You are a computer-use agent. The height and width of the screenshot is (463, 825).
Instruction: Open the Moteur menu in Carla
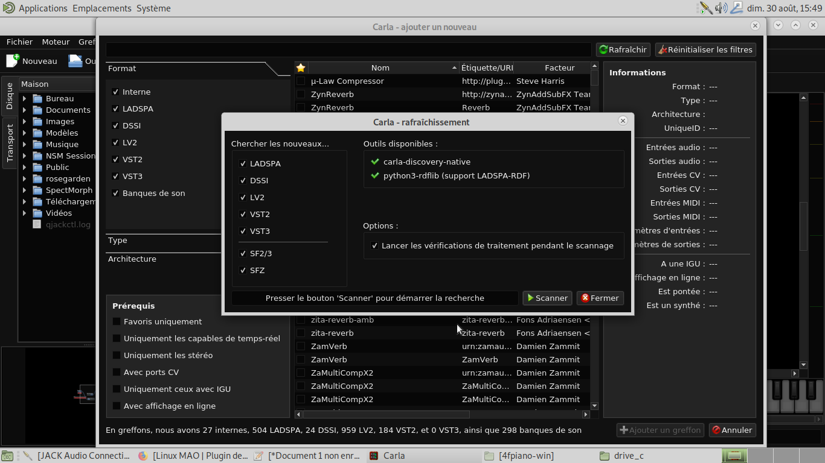[x=56, y=42]
